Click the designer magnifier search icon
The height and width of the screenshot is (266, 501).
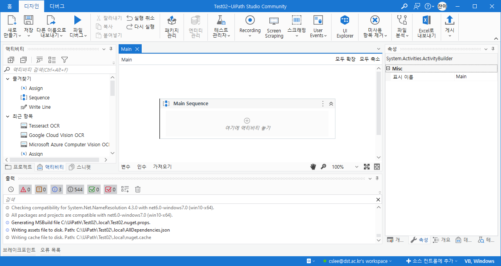point(323,167)
